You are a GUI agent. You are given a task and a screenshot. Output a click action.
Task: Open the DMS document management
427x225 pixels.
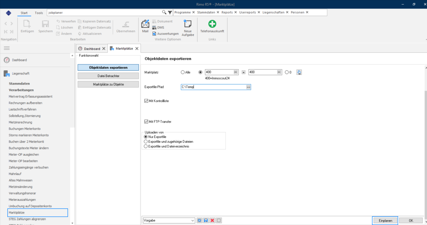pyautogui.click(x=158, y=27)
